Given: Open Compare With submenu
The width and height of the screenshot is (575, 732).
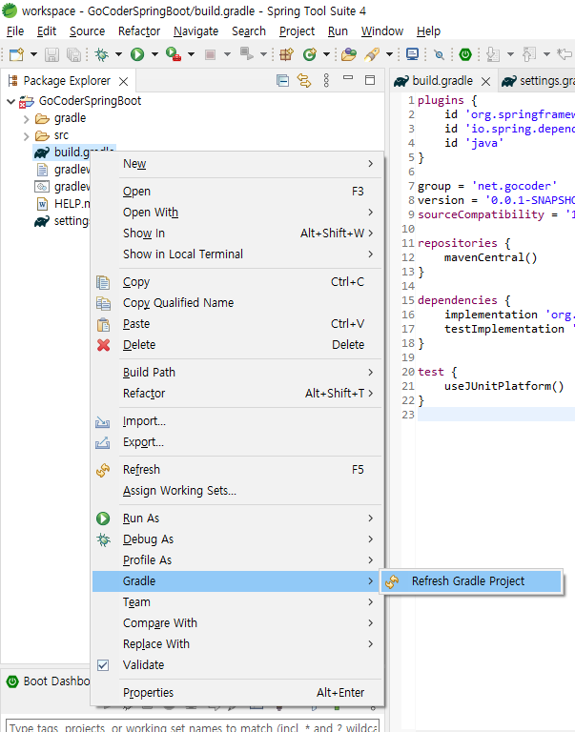Looking at the screenshot, I should click(237, 623).
